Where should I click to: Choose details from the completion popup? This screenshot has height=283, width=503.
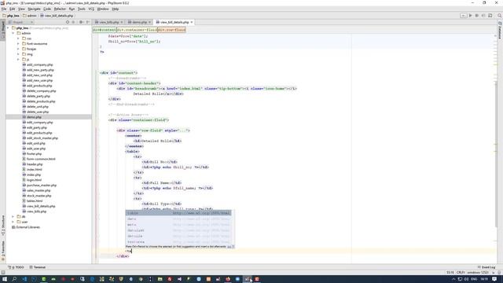[178, 236]
